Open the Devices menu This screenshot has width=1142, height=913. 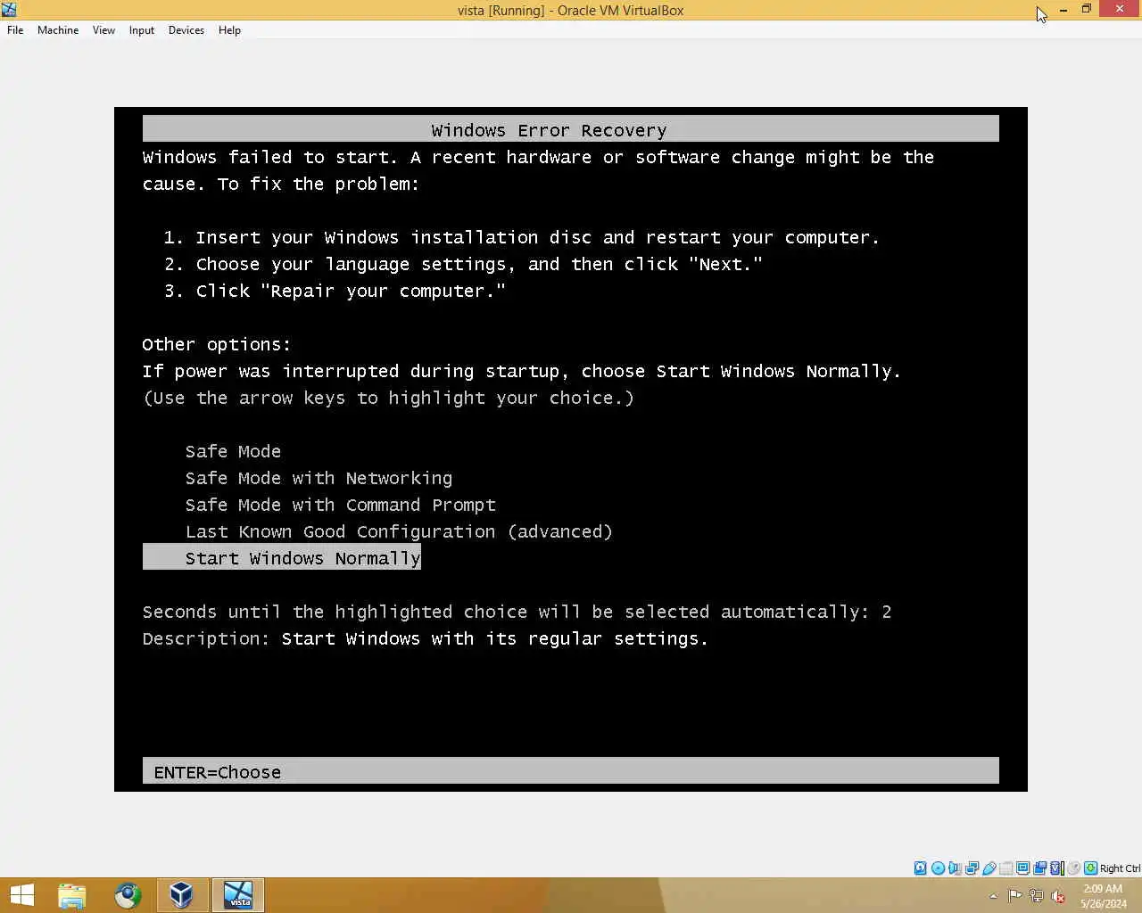point(186,30)
